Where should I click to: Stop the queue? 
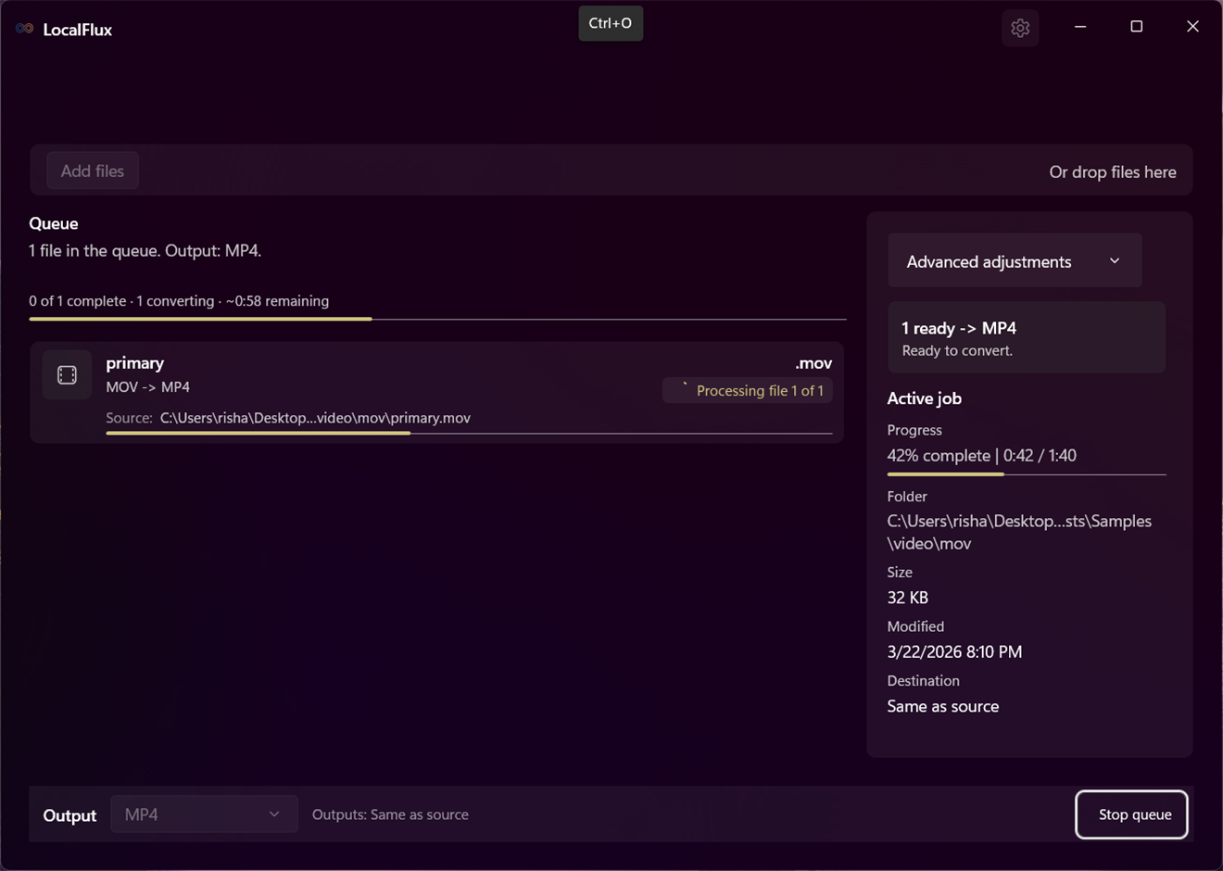pyautogui.click(x=1131, y=814)
